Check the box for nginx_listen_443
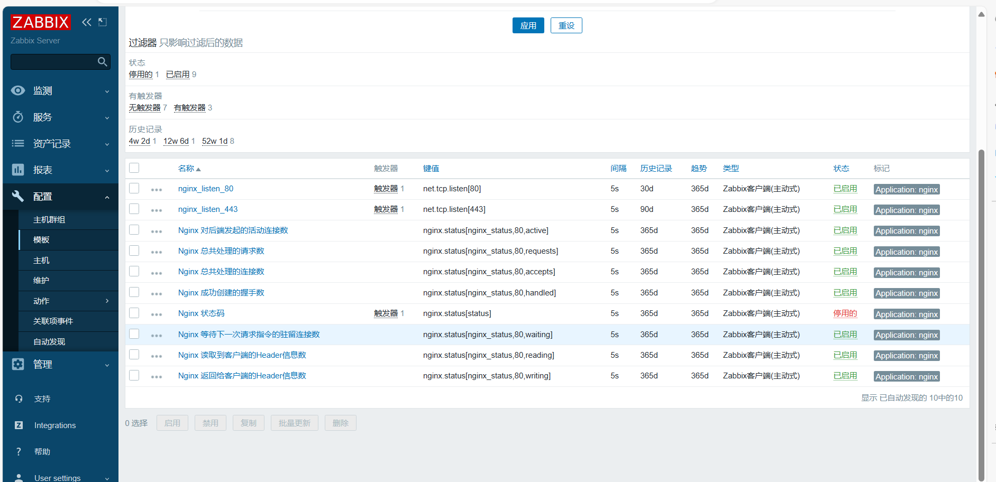Screen dimensions: 996x482 134,209
